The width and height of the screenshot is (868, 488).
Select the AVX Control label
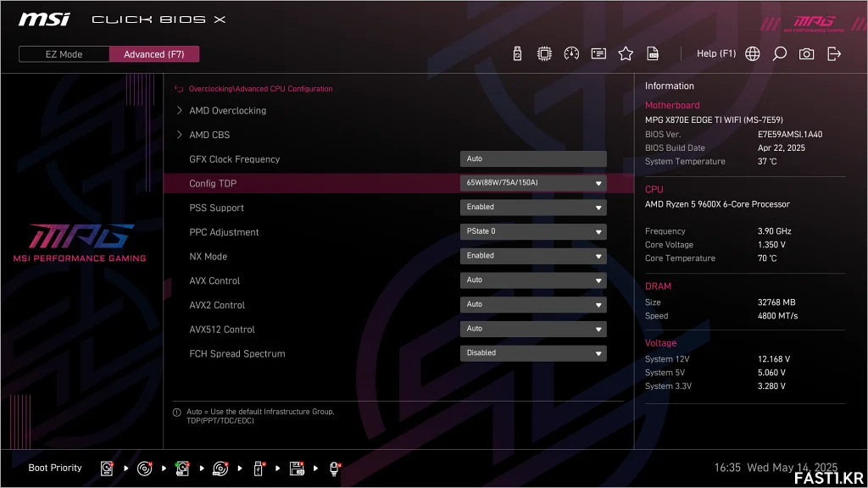tap(214, 281)
